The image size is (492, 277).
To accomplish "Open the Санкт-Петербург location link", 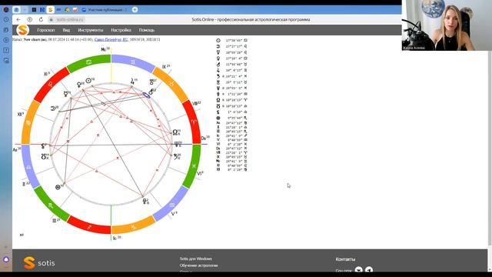I will tap(111, 39).
